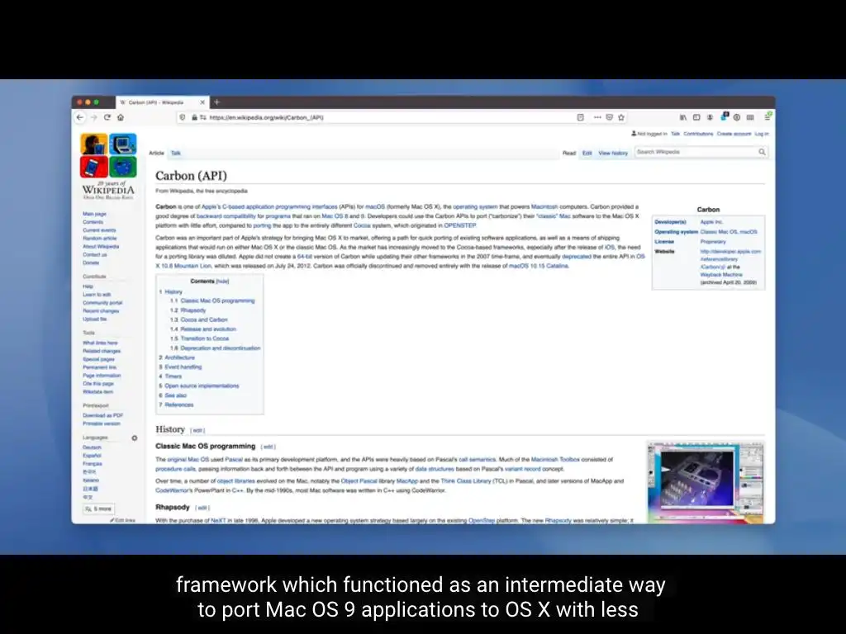Open the Photoshop screenshot thumbnail

tap(706, 482)
